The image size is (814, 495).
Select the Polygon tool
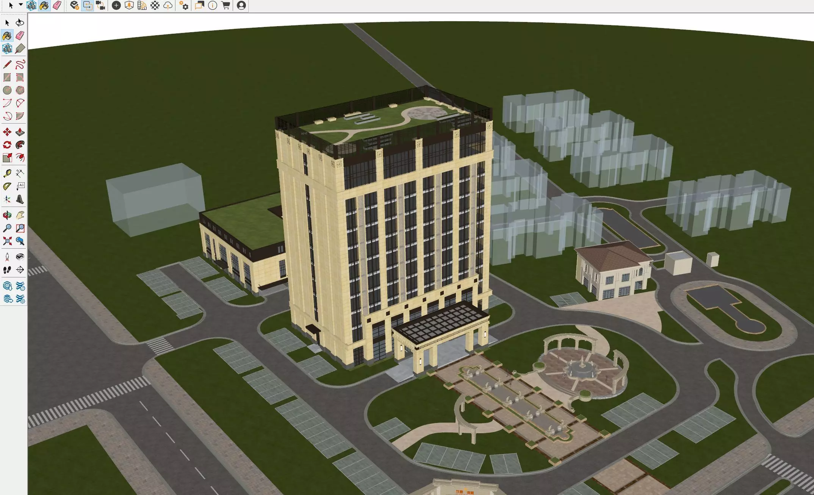(20, 90)
